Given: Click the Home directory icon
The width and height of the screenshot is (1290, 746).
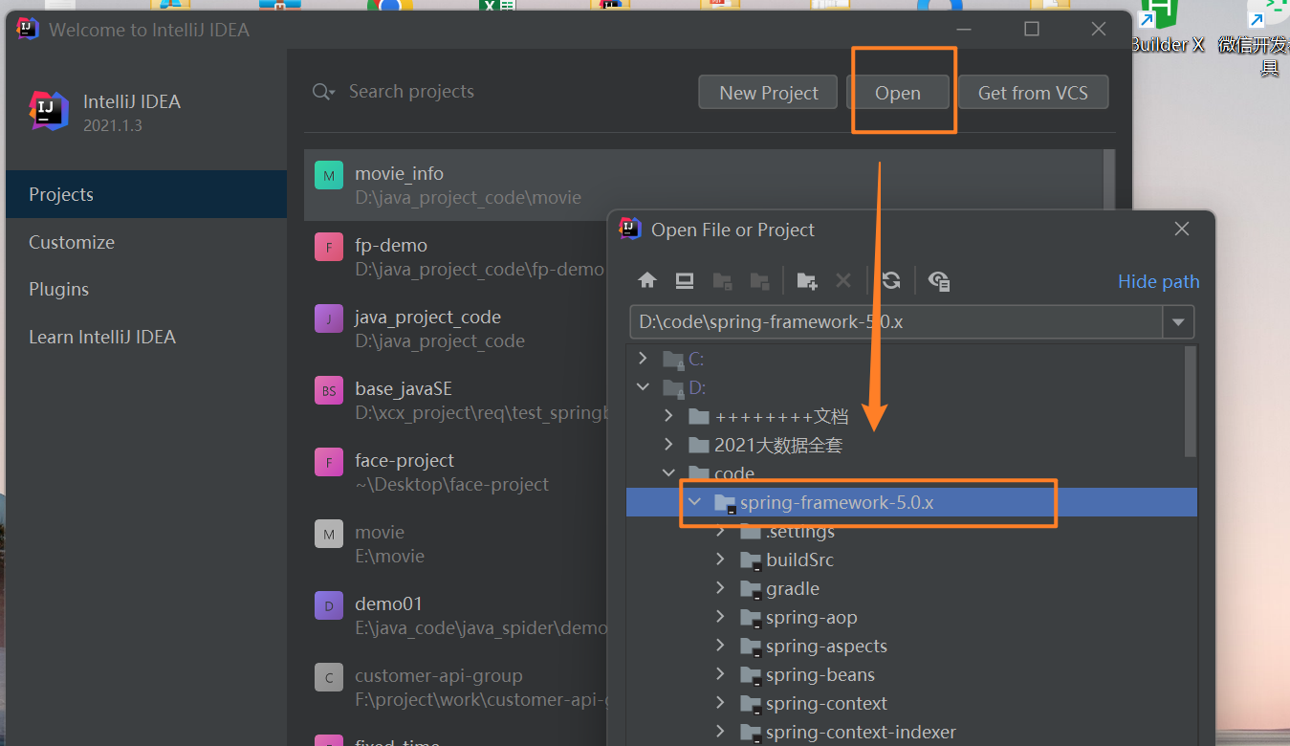Looking at the screenshot, I should [x=647, y=280].
